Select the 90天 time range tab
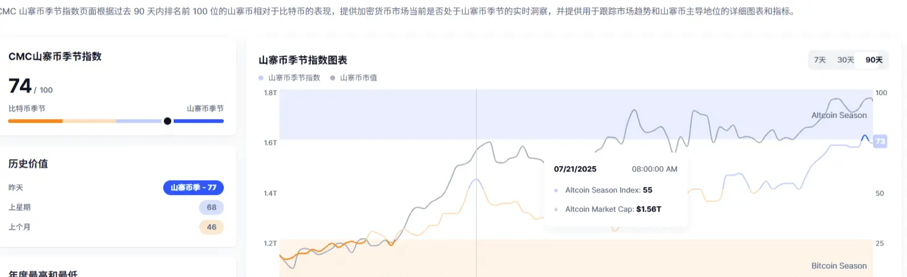Screen dimensions: 907x277 [x=874, y=60]
